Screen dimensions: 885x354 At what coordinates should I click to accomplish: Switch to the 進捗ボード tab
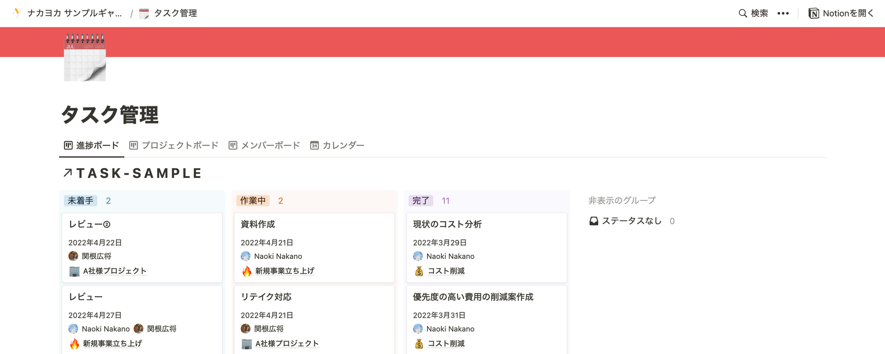pos(92,145)
